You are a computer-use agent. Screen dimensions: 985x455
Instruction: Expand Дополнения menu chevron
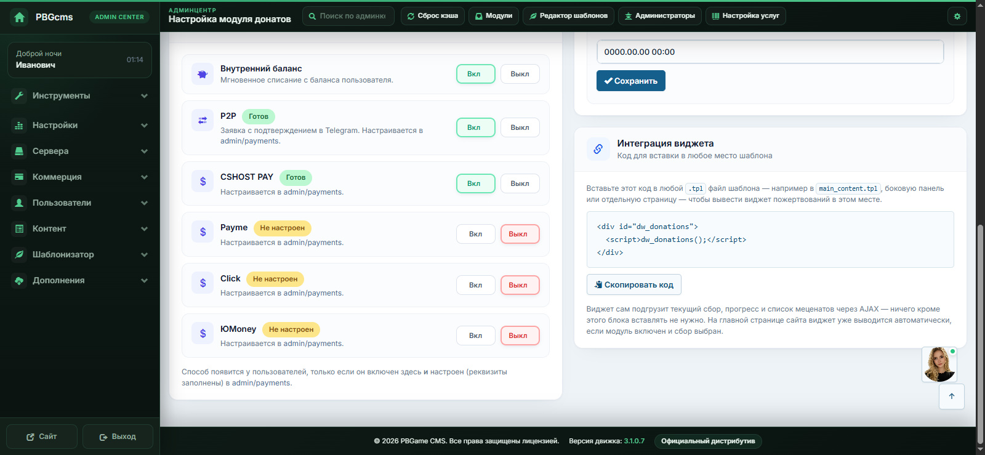coord(144,281)
